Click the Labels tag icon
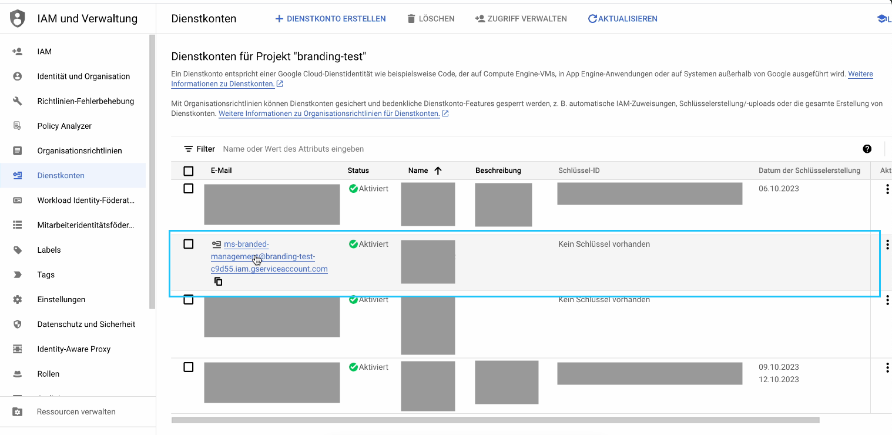892x435 pixels. tap(18, 250)
